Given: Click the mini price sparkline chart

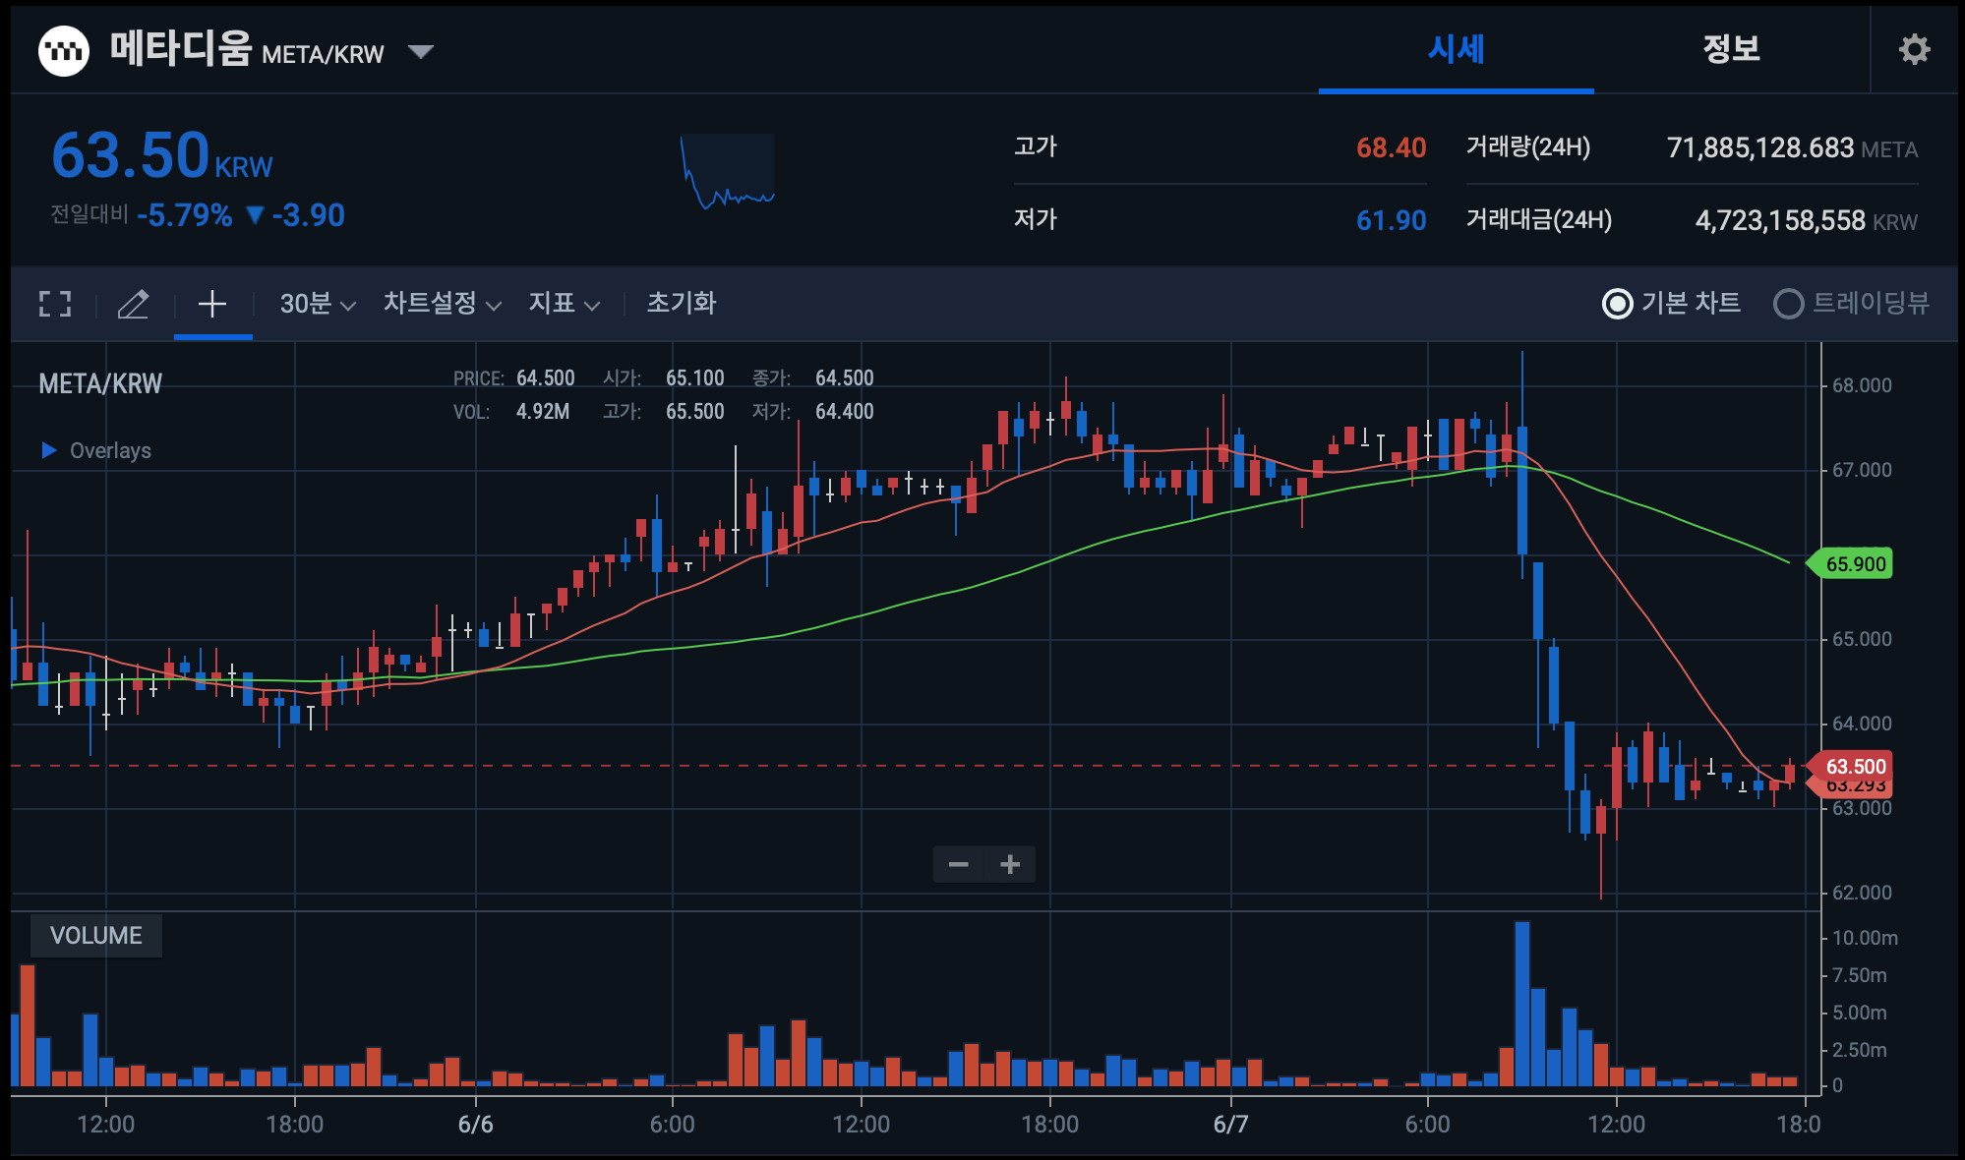Looking at the screenshot, I should pyautogui.click(x=728, y=171).
